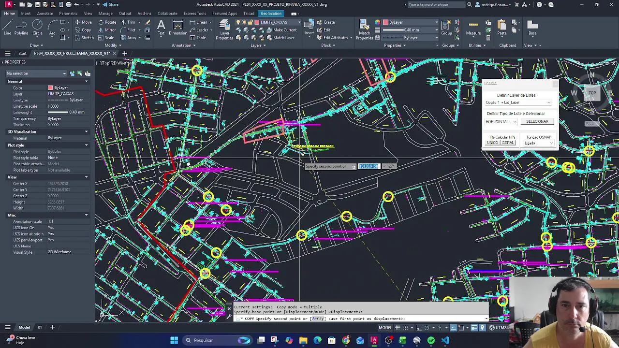
Task: Click the object color wheel icon
Action: click(378, 22)
